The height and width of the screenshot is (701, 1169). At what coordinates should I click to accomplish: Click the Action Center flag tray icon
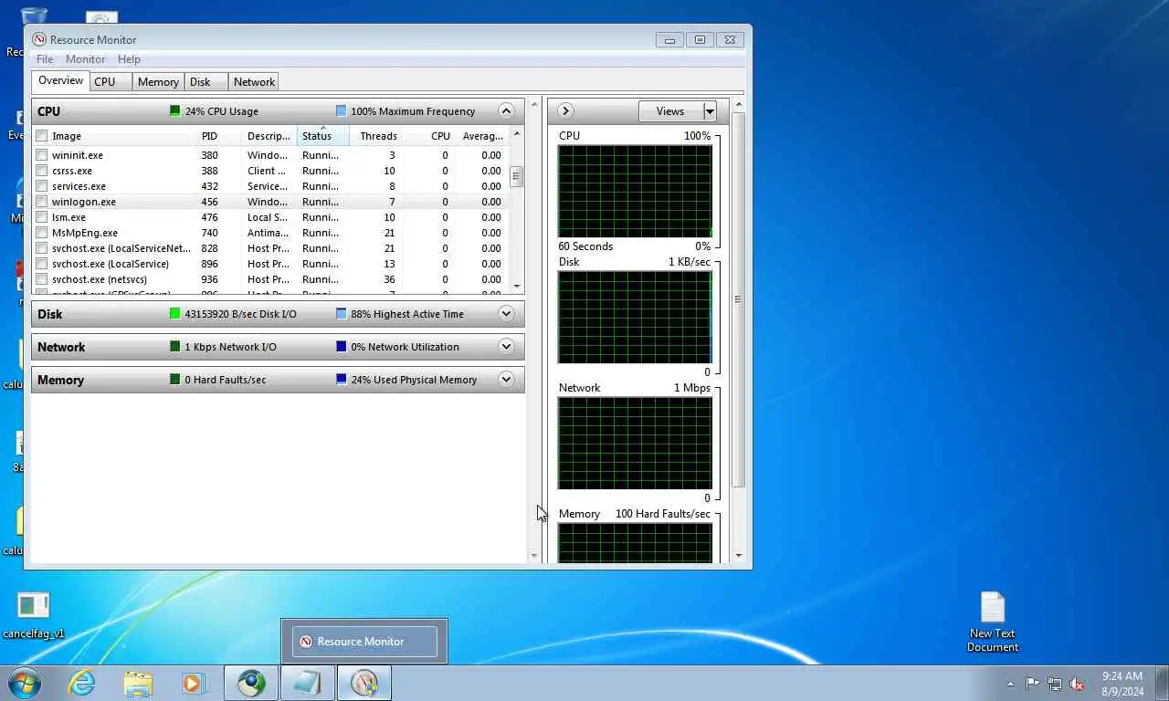tap(1032, 683)
